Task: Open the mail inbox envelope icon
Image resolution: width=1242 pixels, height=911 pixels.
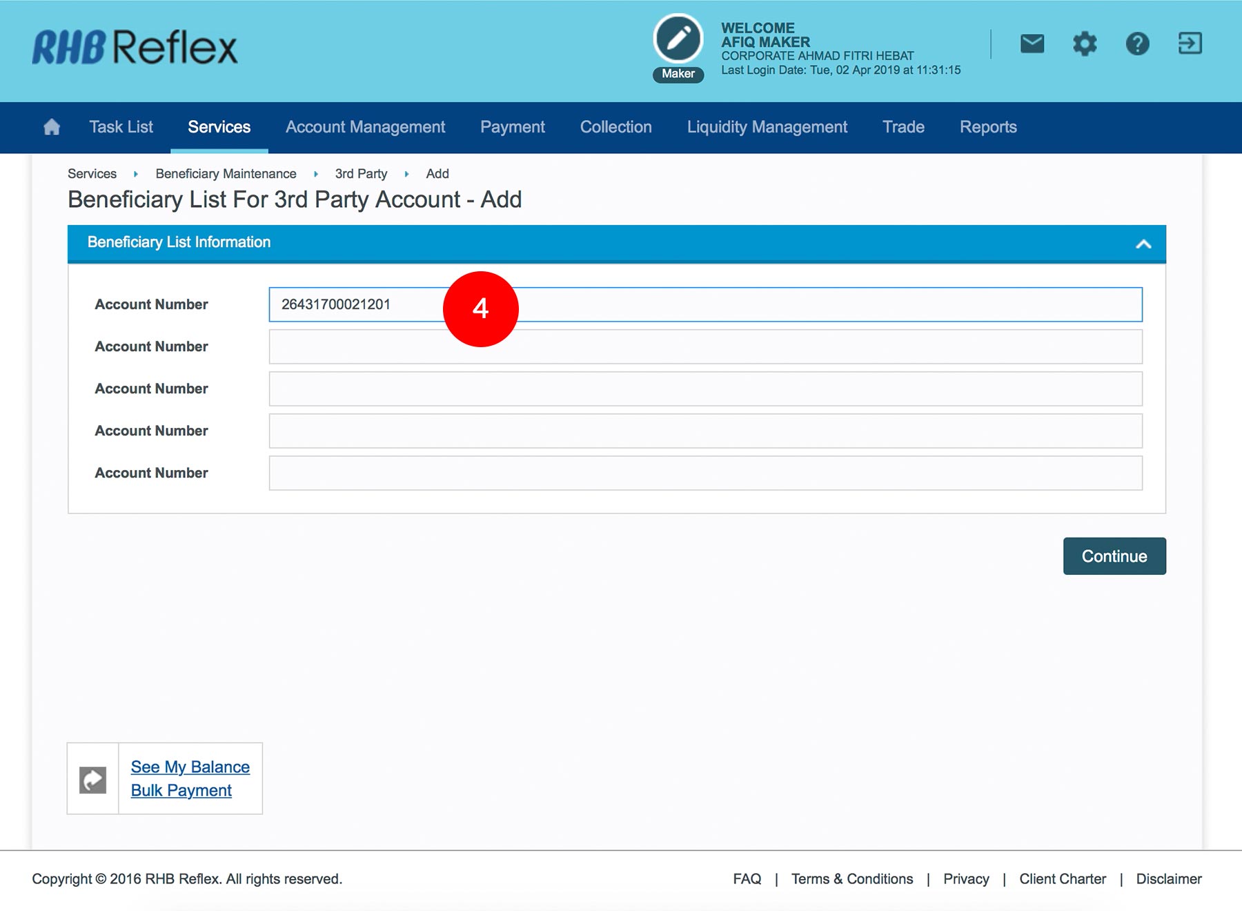Action: [x=1032, y=44]
